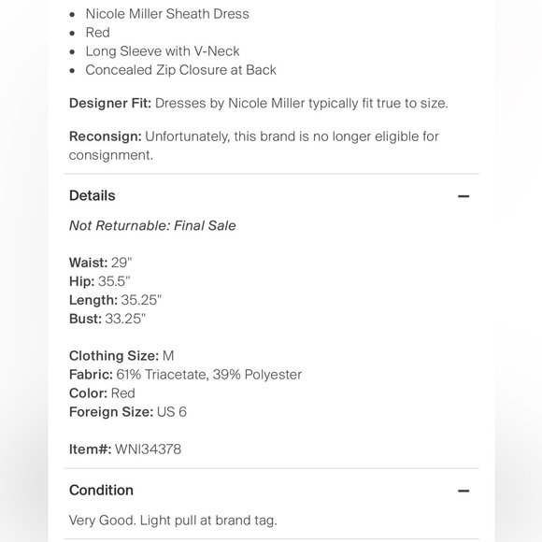Click the Details section heading
Viewport: 542px width, 542px height.
[x=93, y=195]
